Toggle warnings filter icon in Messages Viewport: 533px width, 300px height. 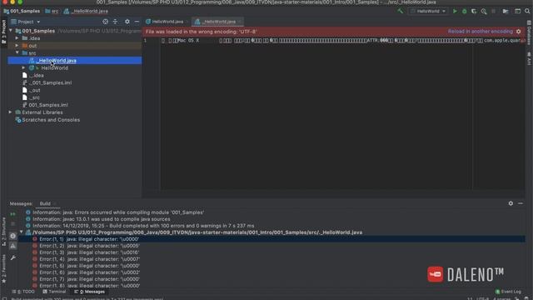[13, 246]
